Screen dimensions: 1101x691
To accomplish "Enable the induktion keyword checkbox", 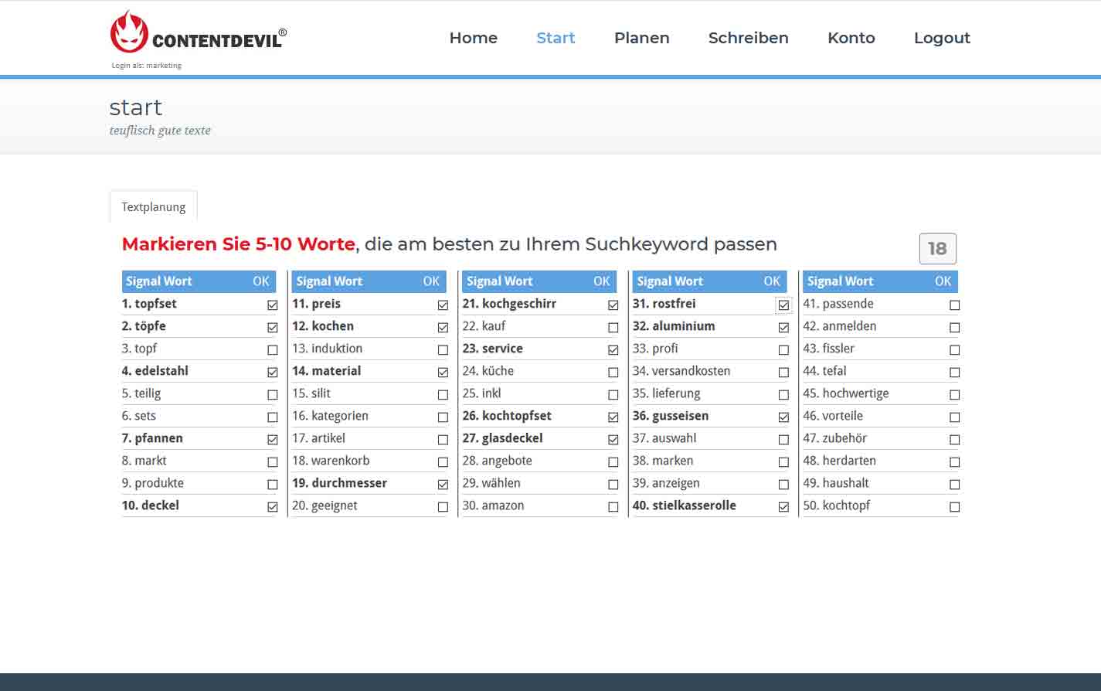I will (443, 350).
